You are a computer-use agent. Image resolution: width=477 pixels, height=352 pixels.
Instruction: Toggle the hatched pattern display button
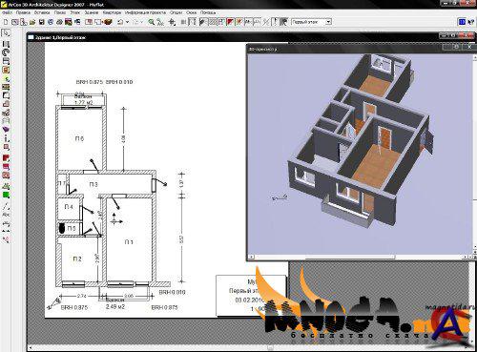point(212,22)
